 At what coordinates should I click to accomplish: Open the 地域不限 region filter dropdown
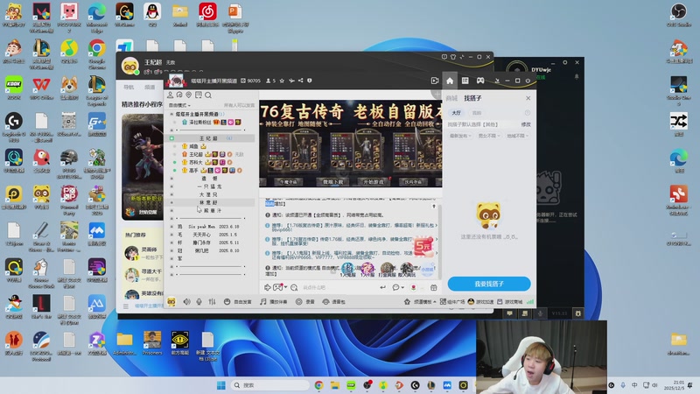coord(517,136)
